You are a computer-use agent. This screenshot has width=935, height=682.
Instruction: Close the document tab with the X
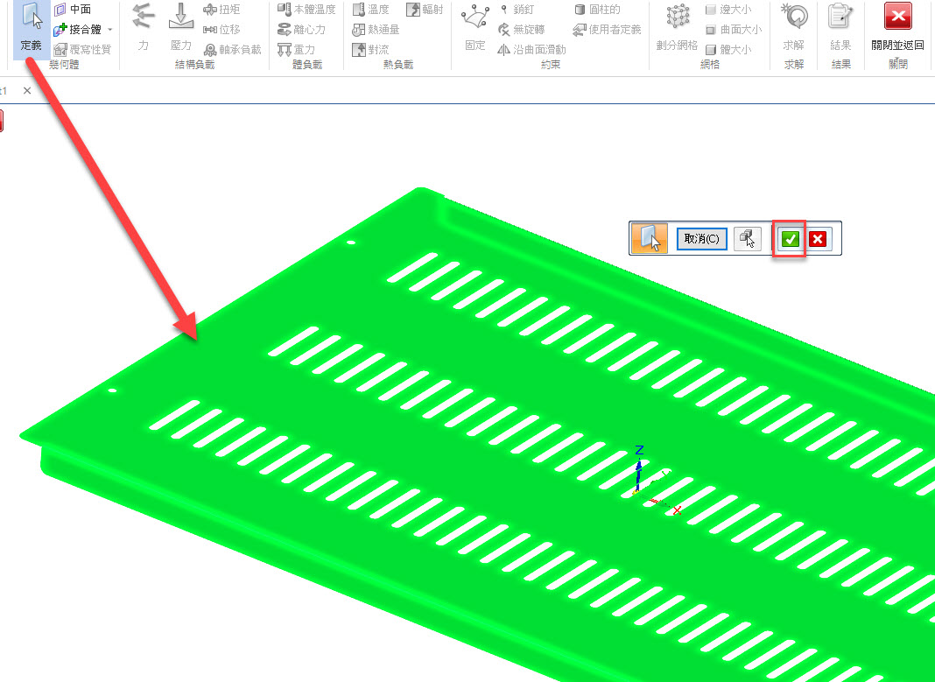tap(27, 91)
